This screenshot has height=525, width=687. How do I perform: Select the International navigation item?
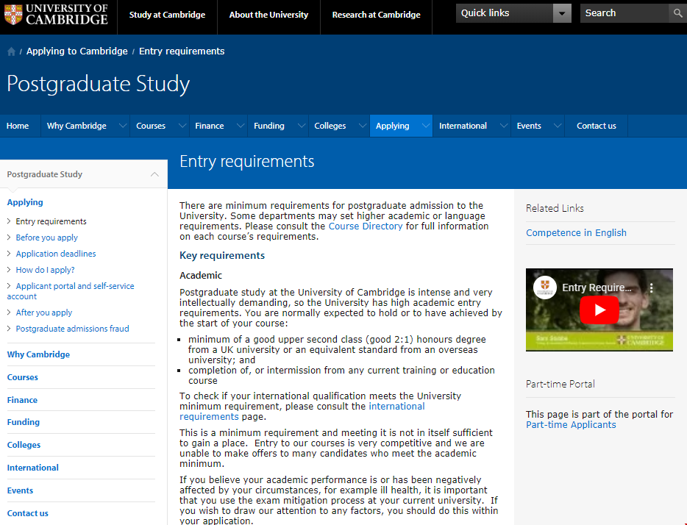463,126
